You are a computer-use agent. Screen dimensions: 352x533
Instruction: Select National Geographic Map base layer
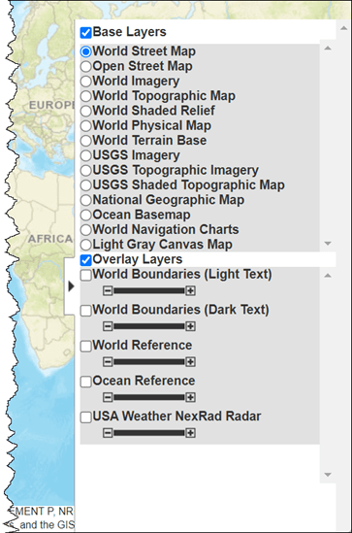(x=86, y=200)
